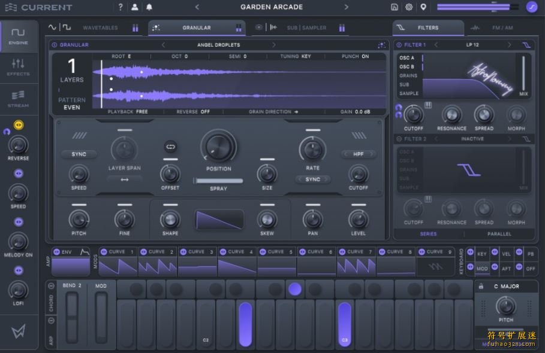
Task: Adjust the Spray slider
Action: coord(218,180)
